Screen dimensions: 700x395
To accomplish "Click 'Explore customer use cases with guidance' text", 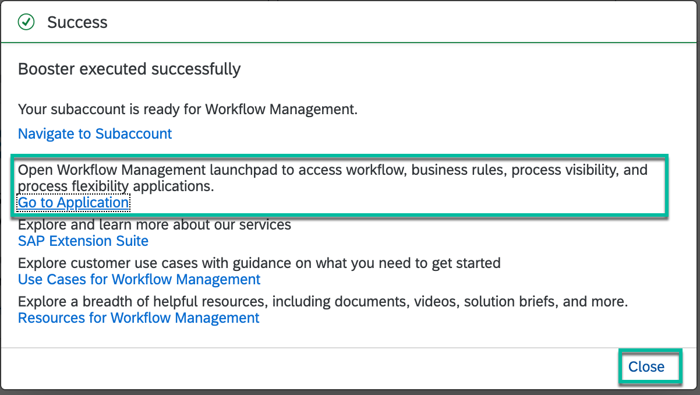I will point(259,263).
